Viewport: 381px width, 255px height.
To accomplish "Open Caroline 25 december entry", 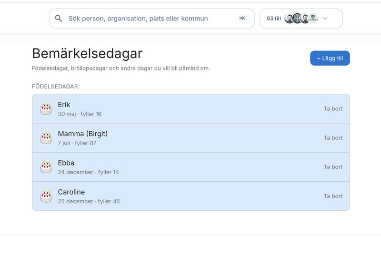I will tap(191, 196).
